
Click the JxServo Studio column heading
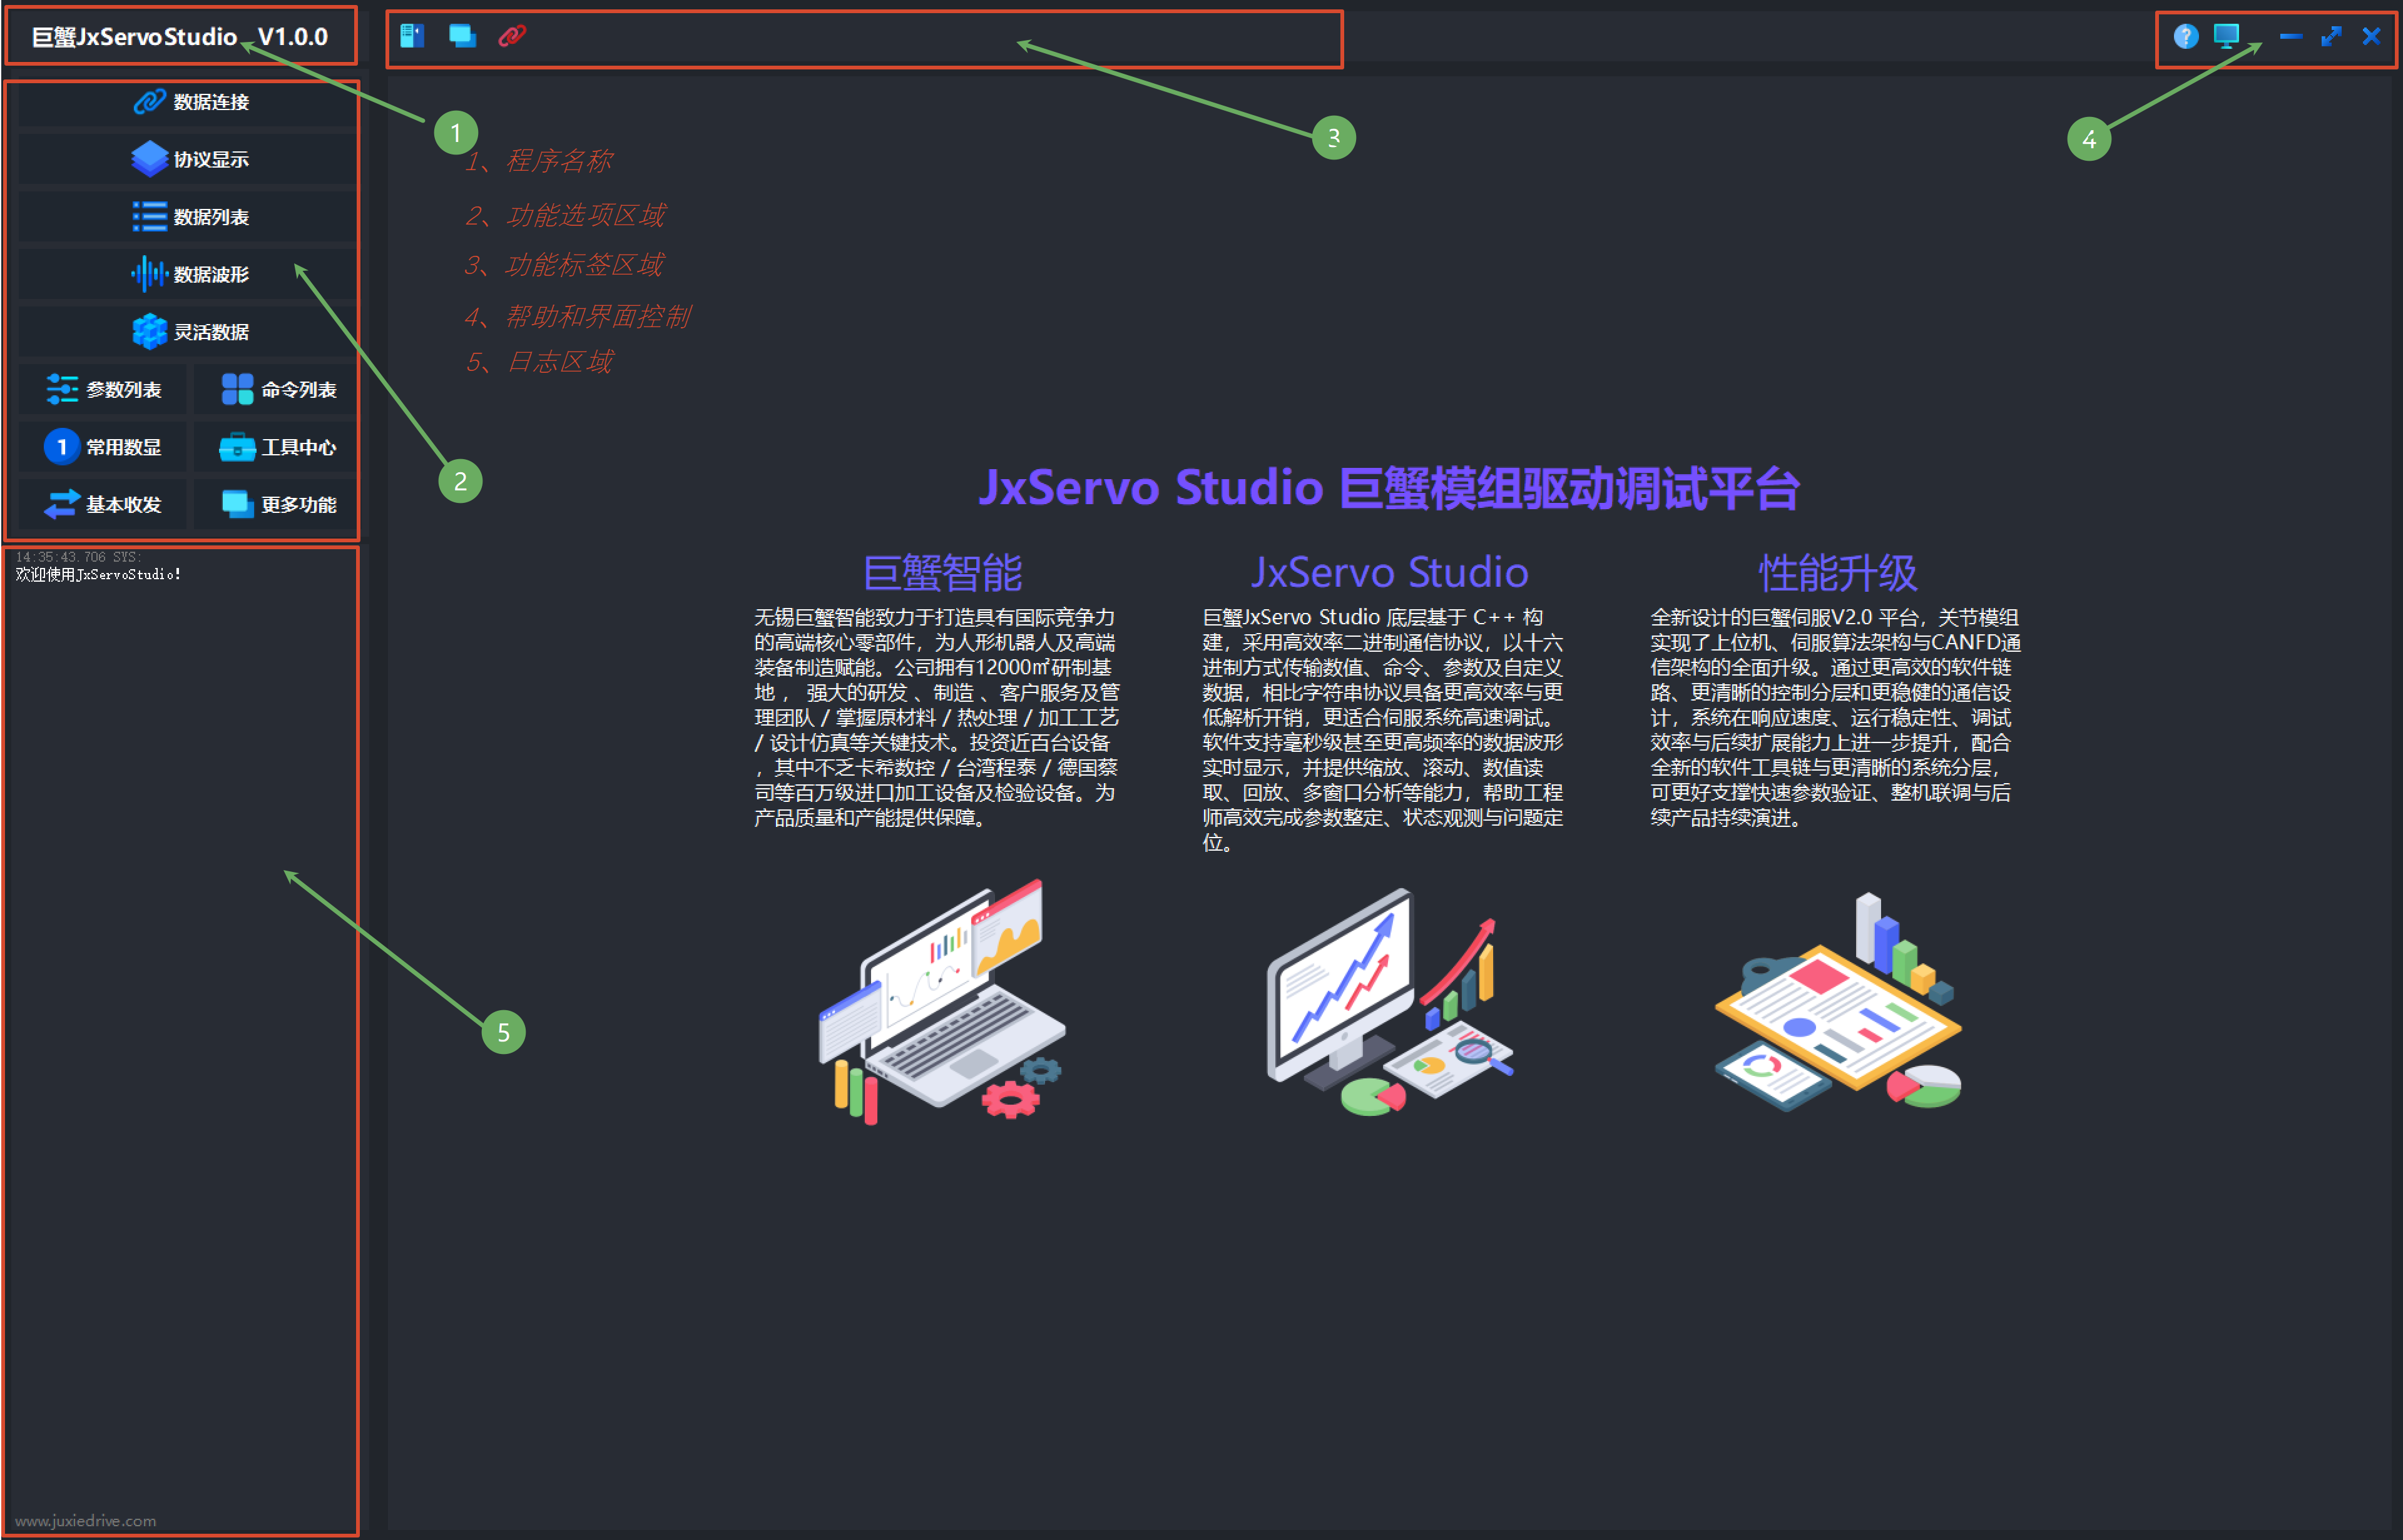(x=1390, y=573)
